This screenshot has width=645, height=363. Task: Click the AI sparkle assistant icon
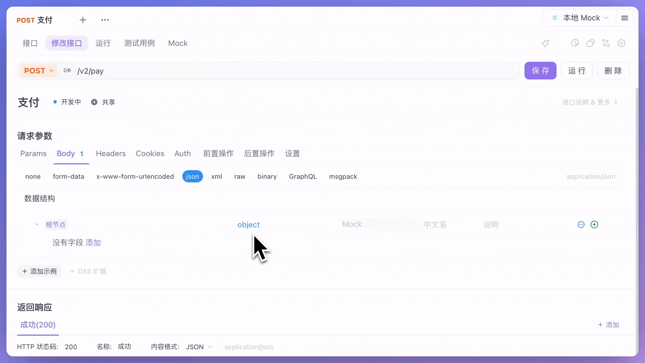pyautogui.click(x=545, y=43)
